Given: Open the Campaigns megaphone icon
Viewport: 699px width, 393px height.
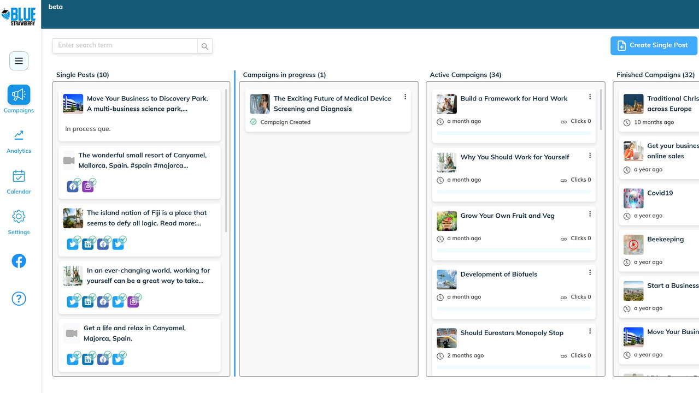Looking at the screenshot, I should click(19, 95).
